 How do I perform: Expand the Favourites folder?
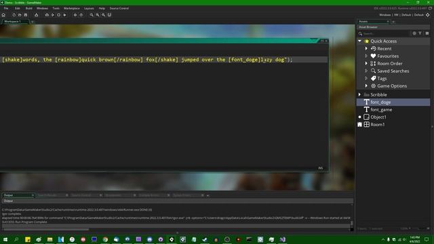point(366,56)
